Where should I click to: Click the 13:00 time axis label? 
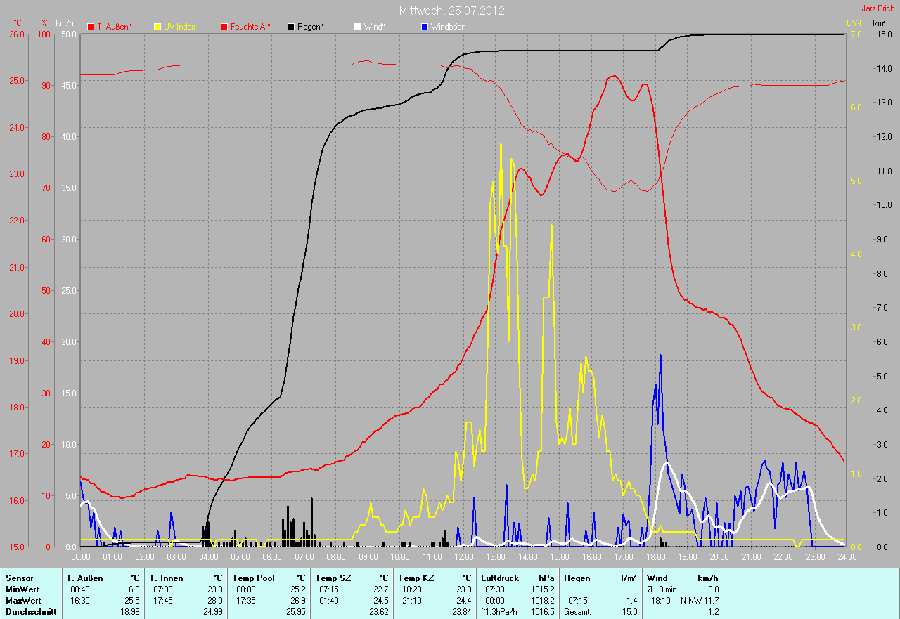496,557
